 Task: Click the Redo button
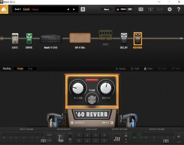(x=176, y=69)
